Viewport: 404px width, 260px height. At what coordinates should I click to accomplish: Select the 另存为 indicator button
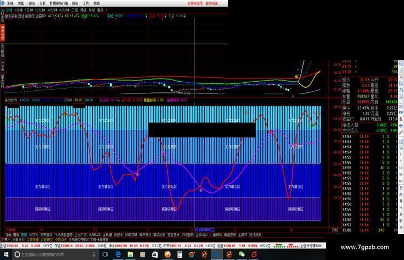click(x=34, y=235)
